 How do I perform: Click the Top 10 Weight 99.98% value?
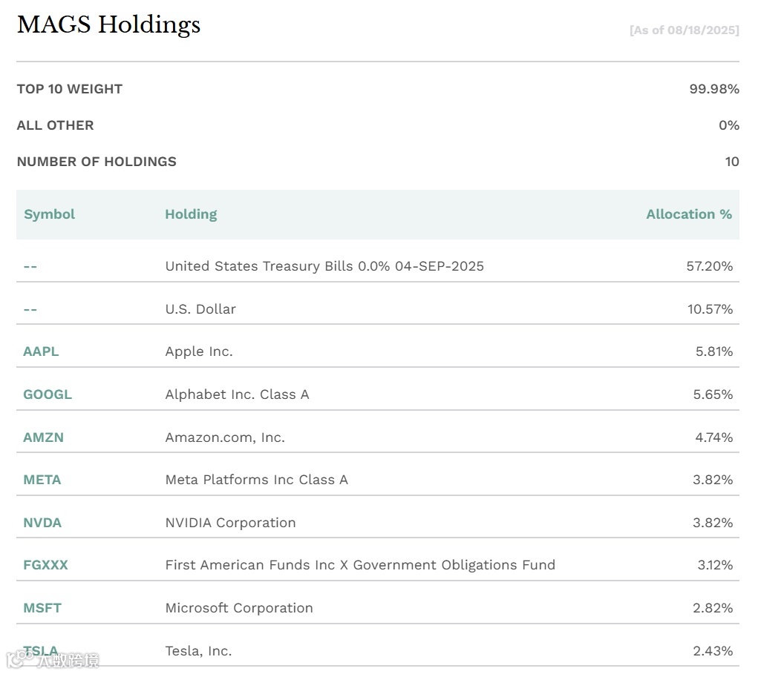[713, 89]
